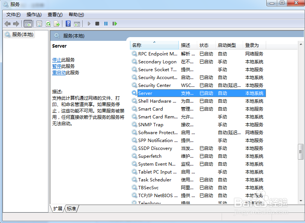
Task: Open the 操作 menu
Action: [34, 15]
